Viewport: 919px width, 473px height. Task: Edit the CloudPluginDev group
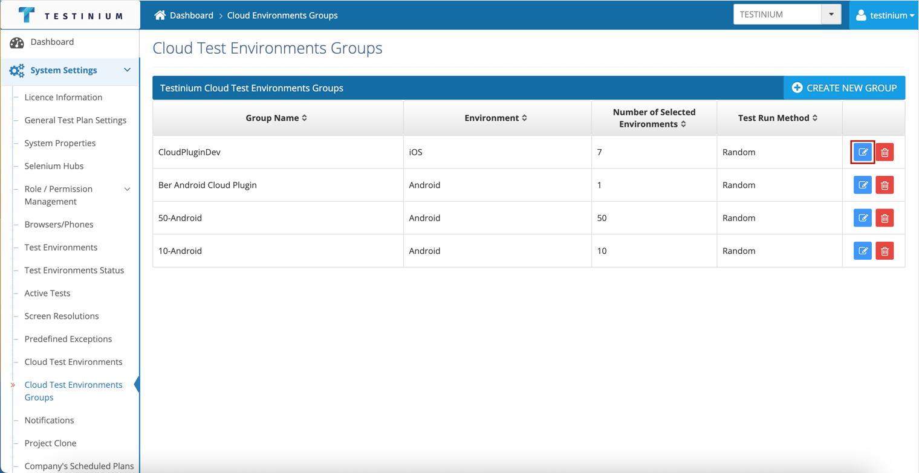pyautogui.click(x=863, y=152)
